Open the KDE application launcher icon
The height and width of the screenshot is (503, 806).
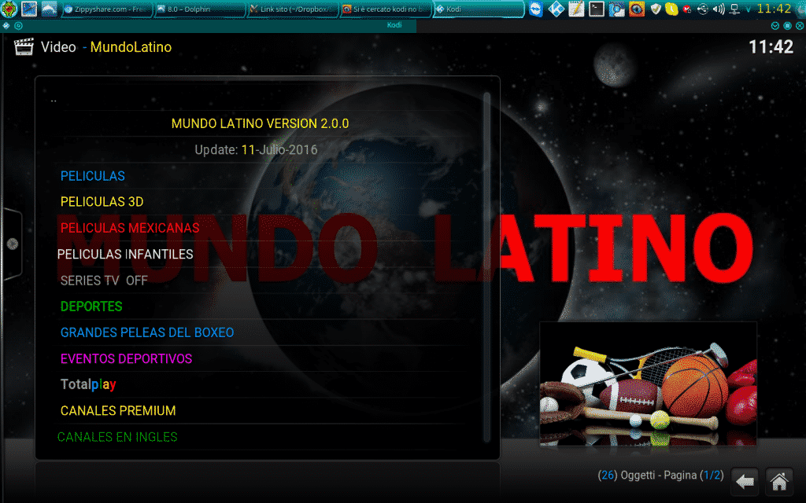pos(9,9)
